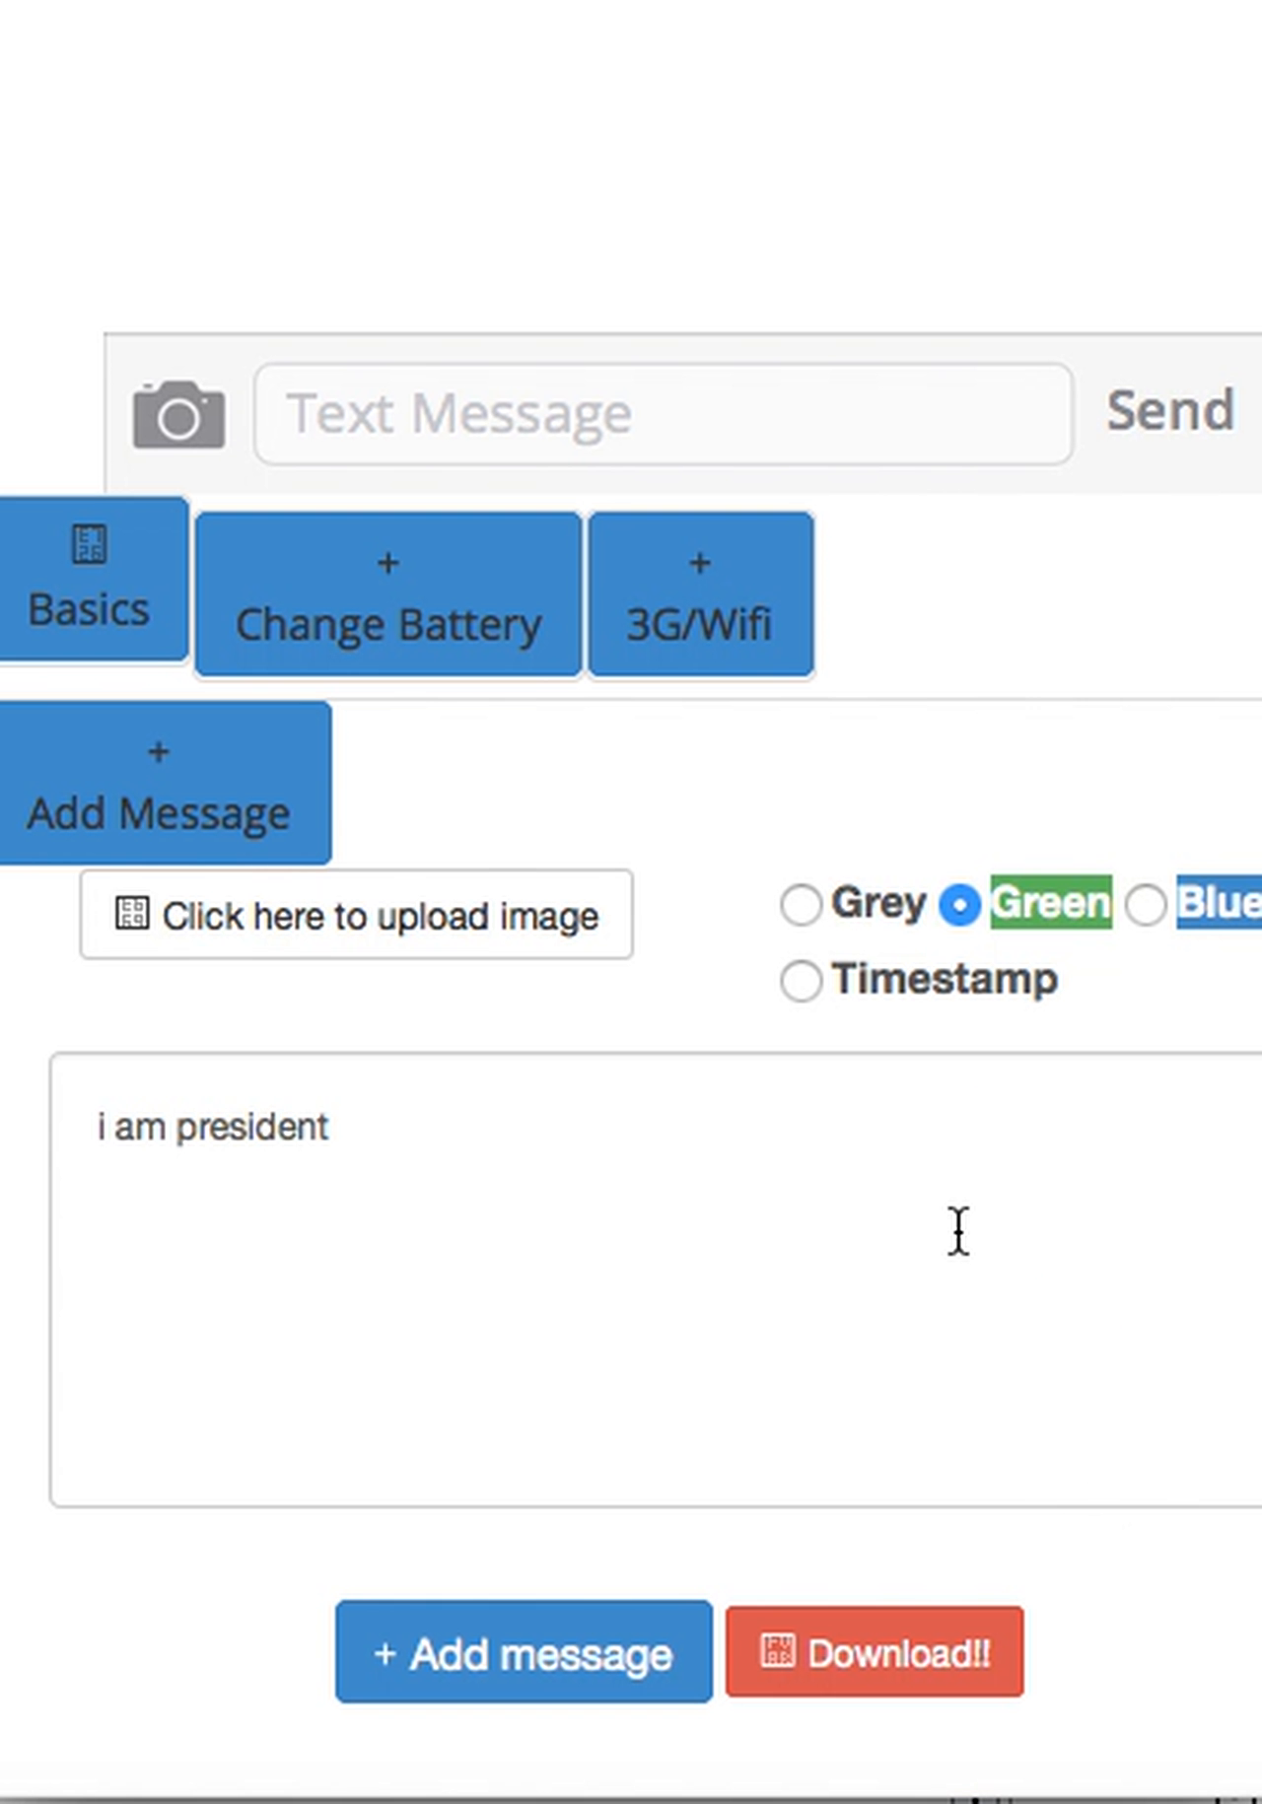Viewport: 1262px width, 1804px height.
Task: Click the Change Battery button
Action: (x=386, y=592)
